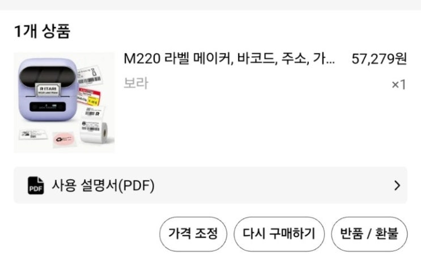Click the pink round sticker in product photo

click(x=64, y=139)
